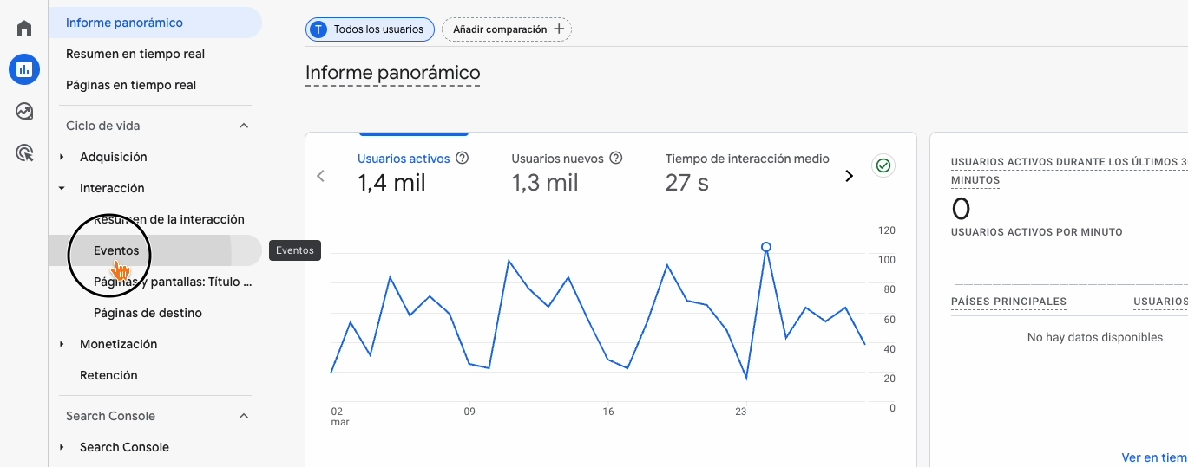Click the Todos los usuarios chip

(370, 29)
